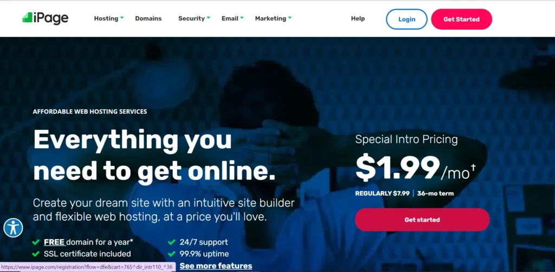Click green checkmark beside FREE domain
The width and height of the screenshot is (555, 272).
pyautogui.click(x=36, y=242)
